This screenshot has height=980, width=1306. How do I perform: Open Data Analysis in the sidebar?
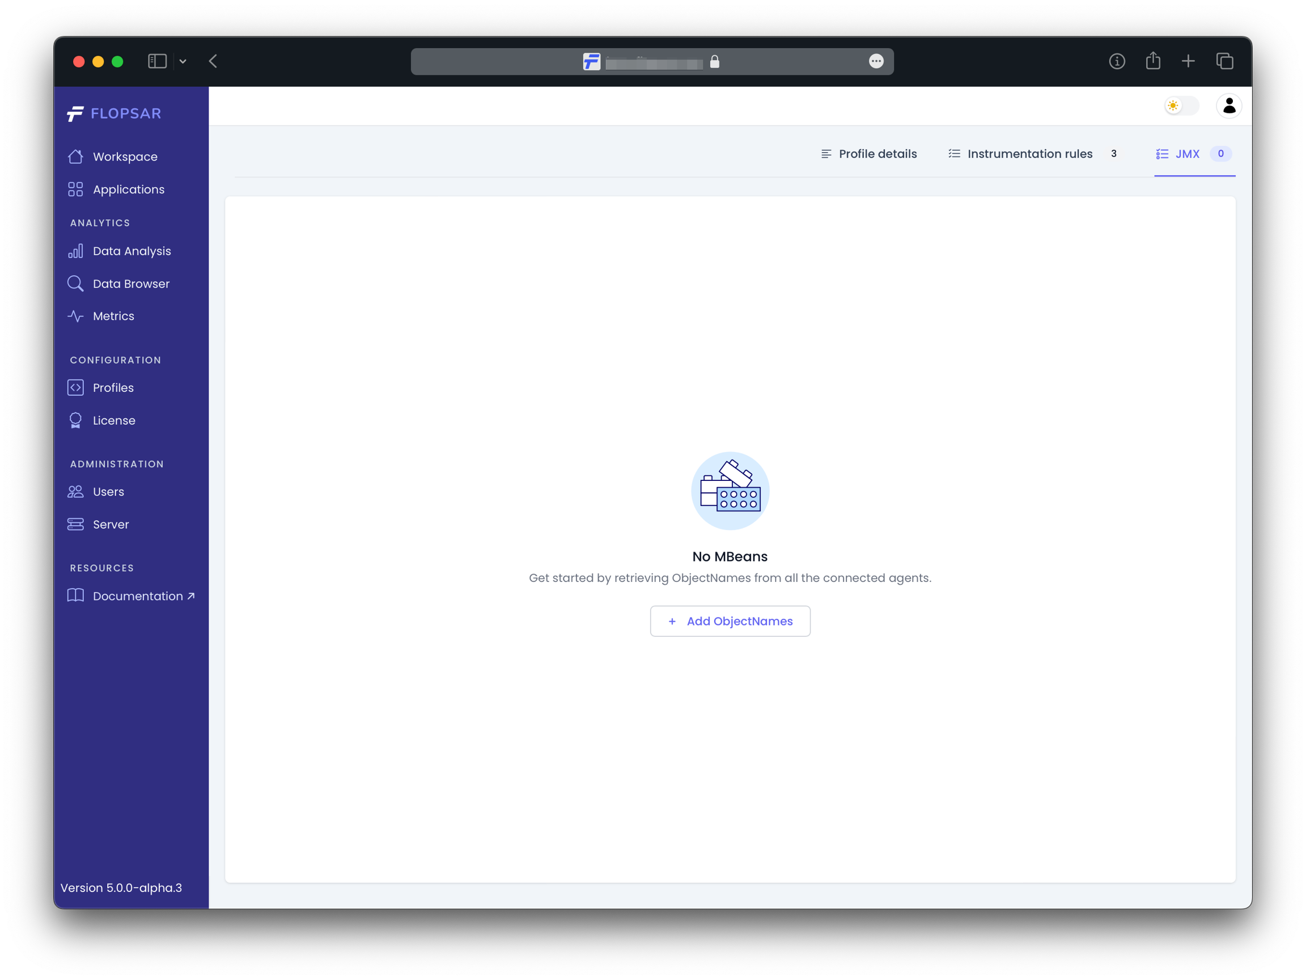131,251
